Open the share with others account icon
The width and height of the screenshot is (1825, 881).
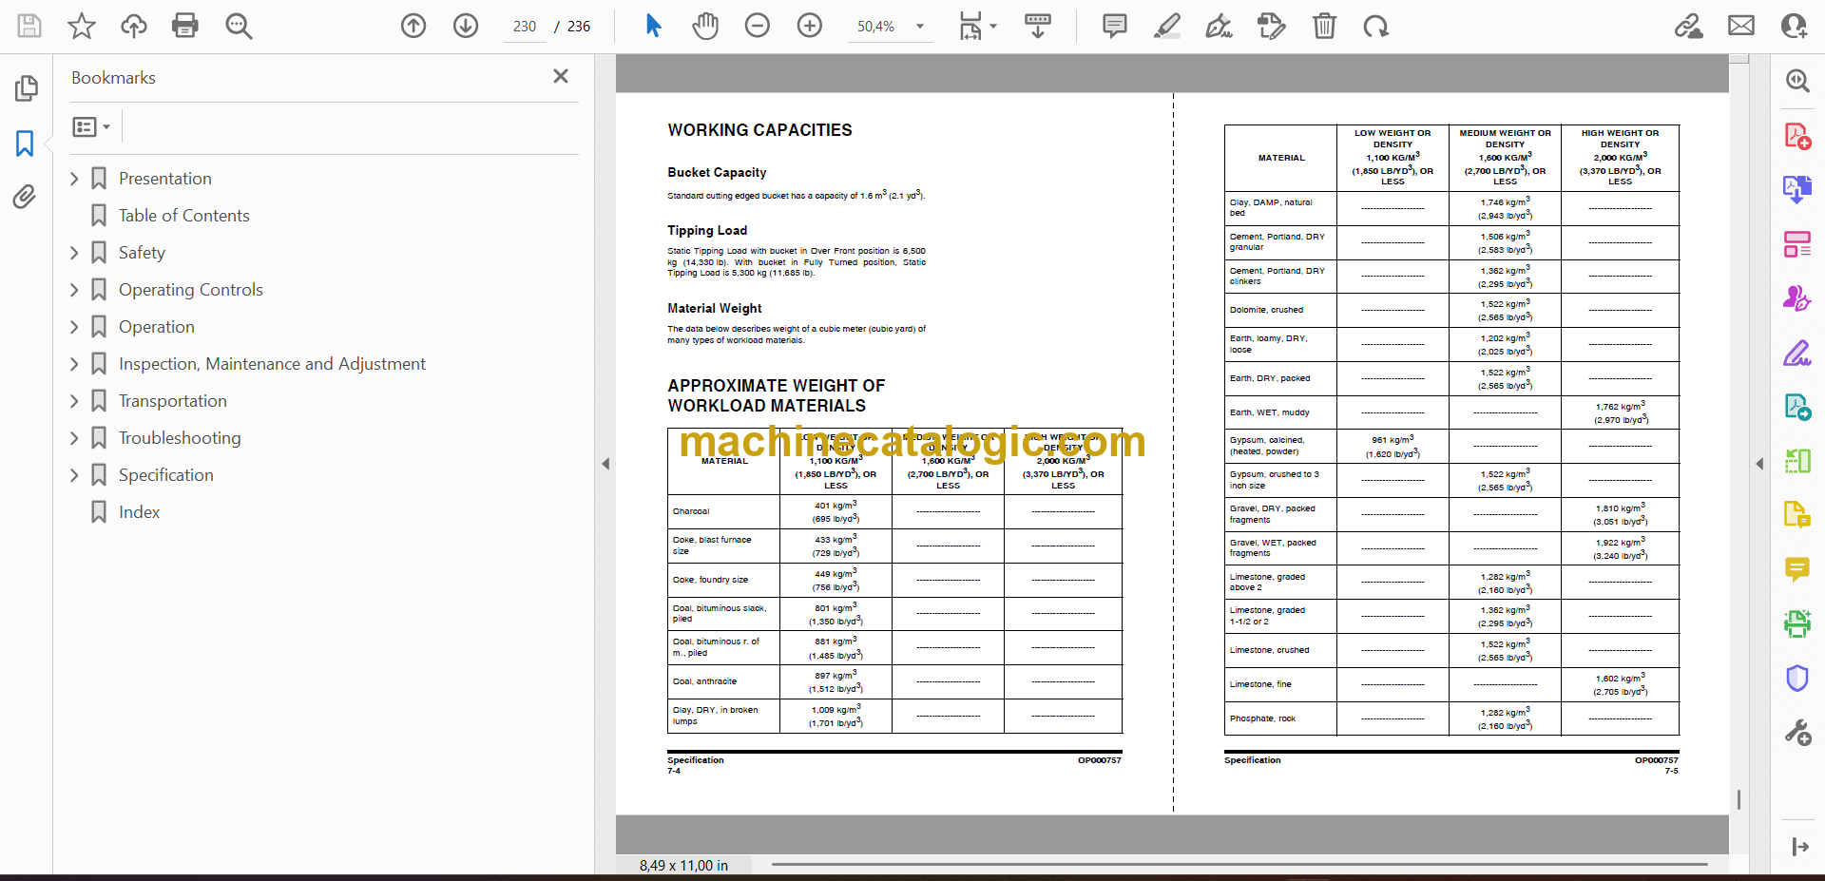pos(1794,26)
